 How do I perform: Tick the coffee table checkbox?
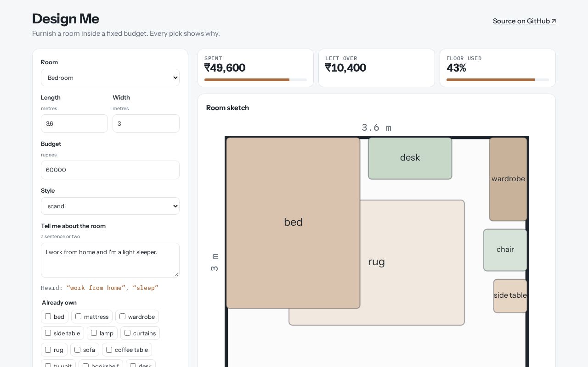[x=109, y=350]
